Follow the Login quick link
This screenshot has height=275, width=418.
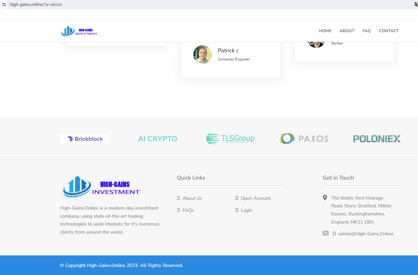tap(246, 210)
